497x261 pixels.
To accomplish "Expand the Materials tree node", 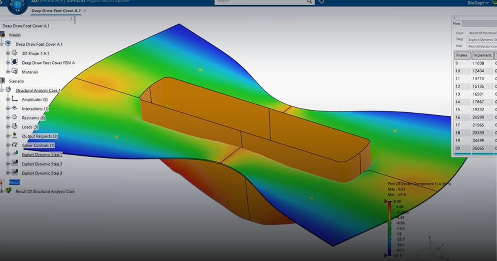I will click(8, 72).
